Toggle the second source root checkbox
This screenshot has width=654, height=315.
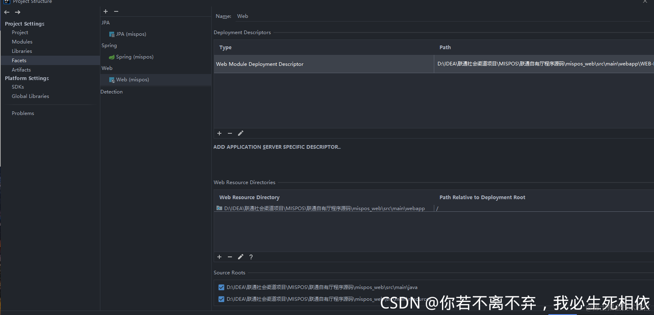coord(221,299)
